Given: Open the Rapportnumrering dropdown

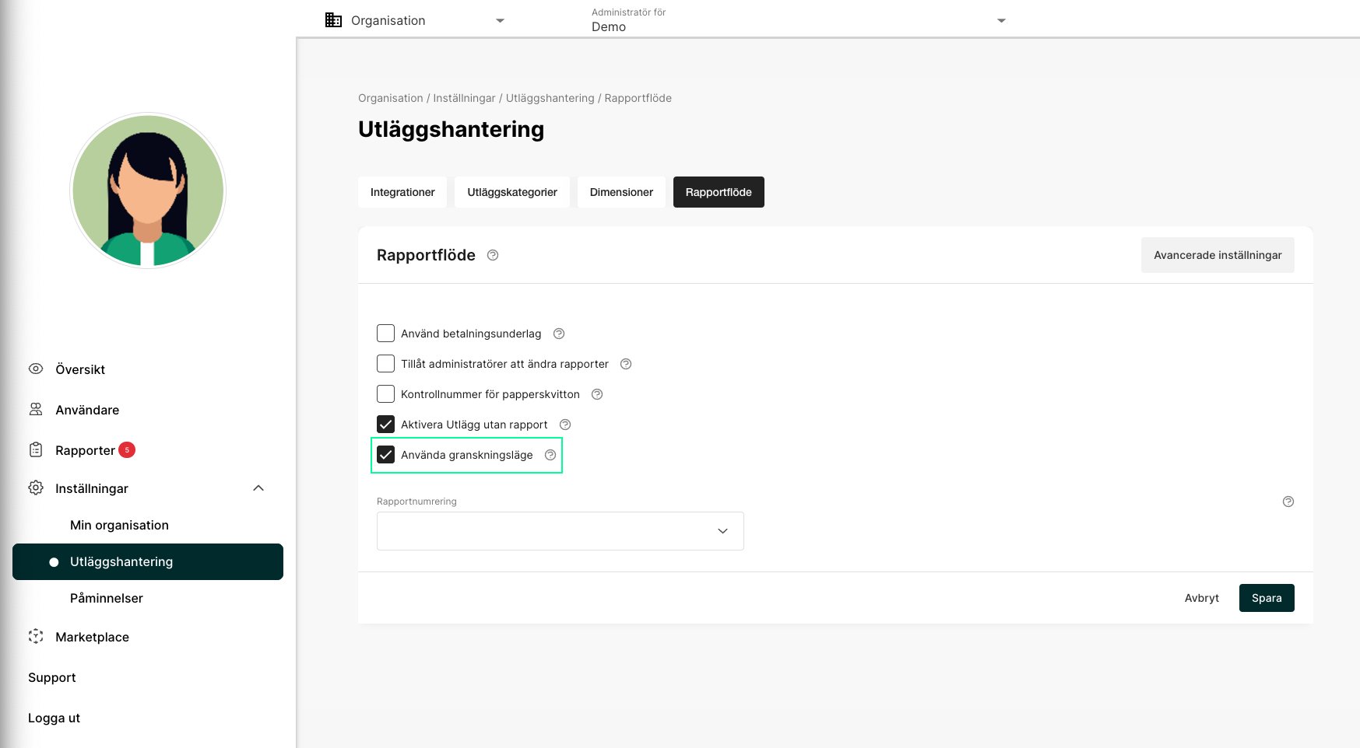Looking at the screenshot, I should tap(561, 531).
